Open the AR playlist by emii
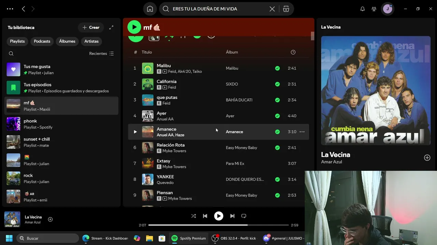Image resolution: width=437 pixels, height=245 pixels. 61,197
